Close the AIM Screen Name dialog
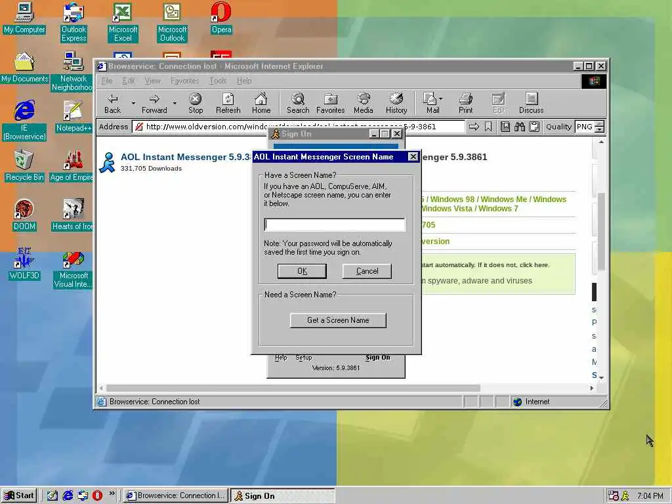Screen dimensions: 672x504 pos(413,156)
